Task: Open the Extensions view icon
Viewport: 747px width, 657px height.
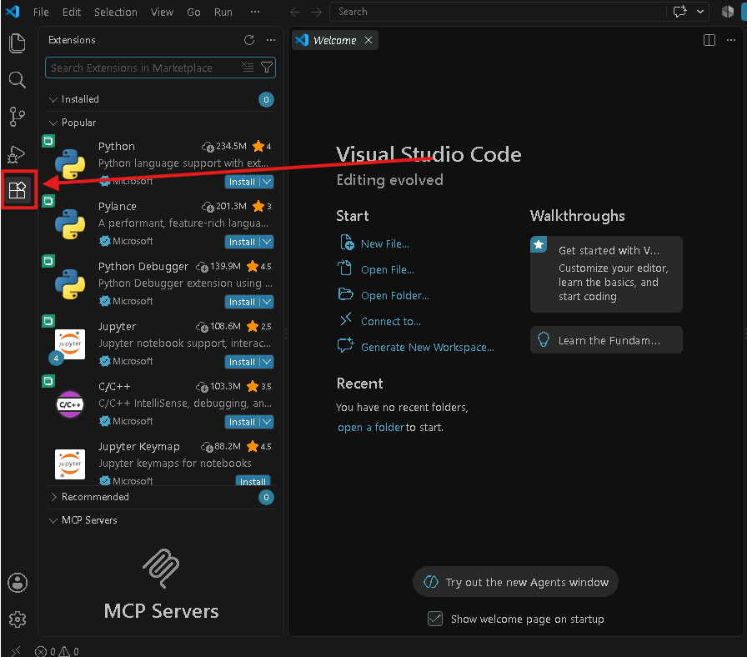Action: click(18, 189)
